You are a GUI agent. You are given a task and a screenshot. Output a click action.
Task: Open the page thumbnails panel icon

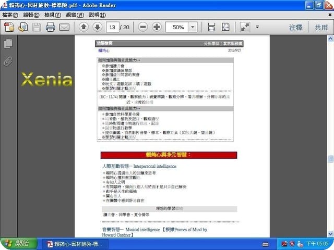tap(8, 43)
